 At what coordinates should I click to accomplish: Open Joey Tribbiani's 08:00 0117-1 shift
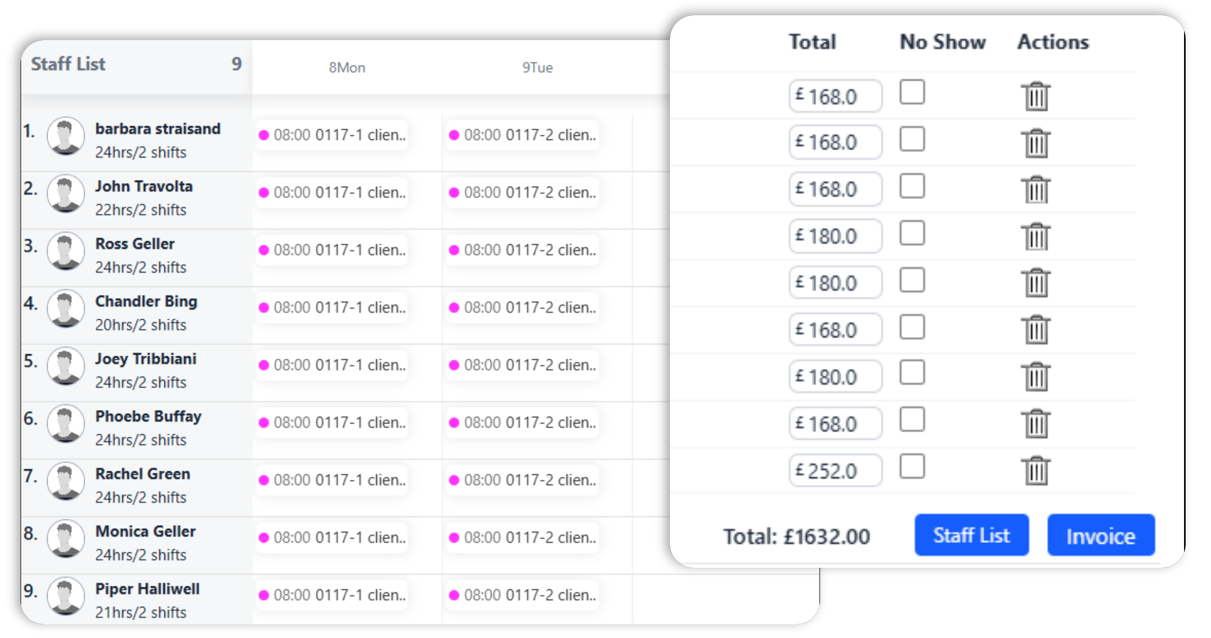click(332, 365)
